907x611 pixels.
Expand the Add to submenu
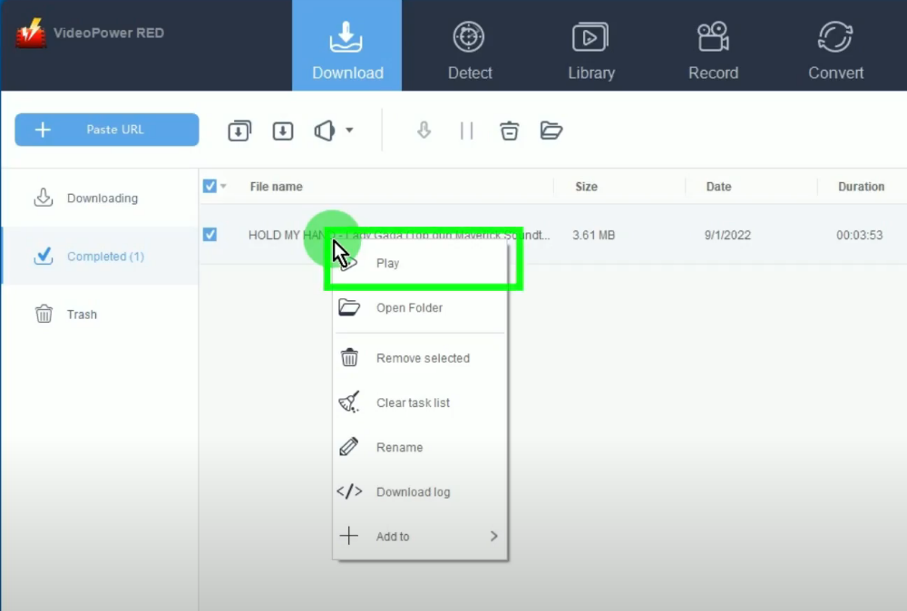tap(493, 537)
